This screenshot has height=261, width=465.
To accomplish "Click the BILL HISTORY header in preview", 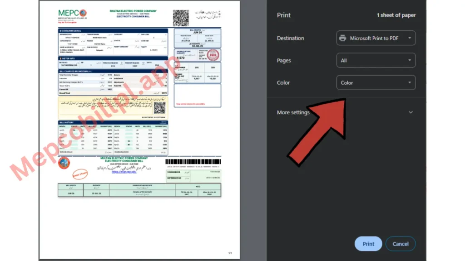I will pyautogui.click(x=113, y=122).
